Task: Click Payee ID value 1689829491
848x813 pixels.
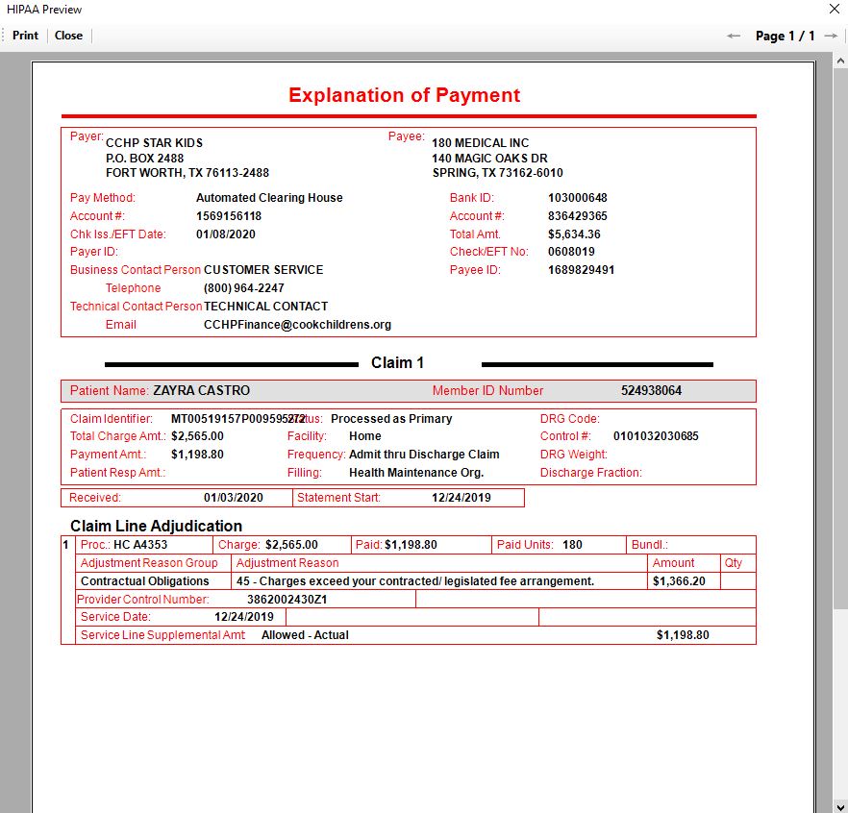Action: coord(581,270)
